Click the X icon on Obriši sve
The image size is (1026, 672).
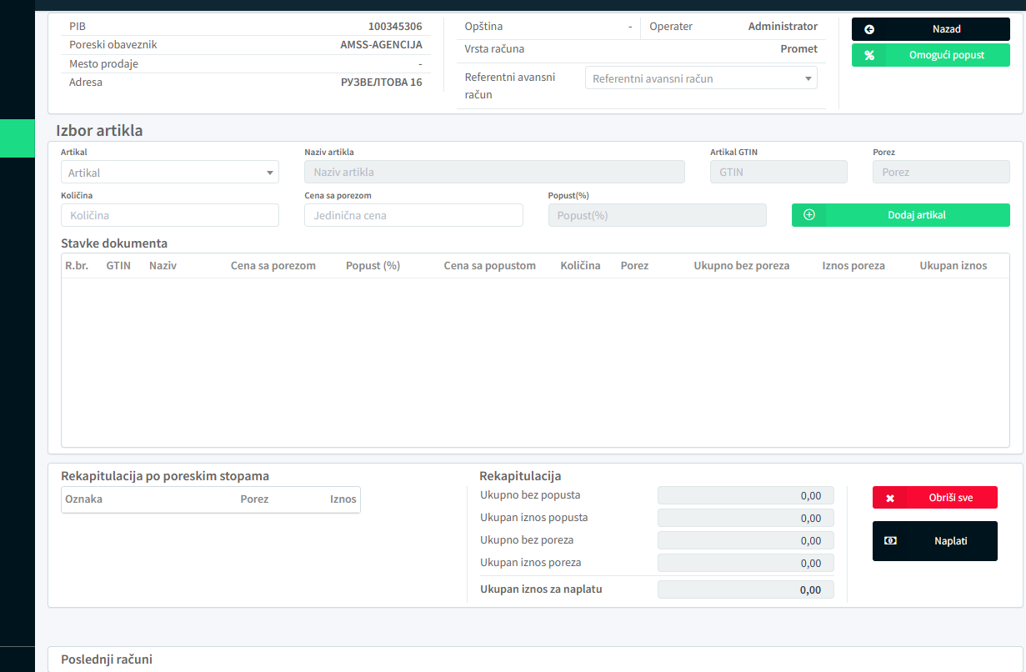click(890, 498)
